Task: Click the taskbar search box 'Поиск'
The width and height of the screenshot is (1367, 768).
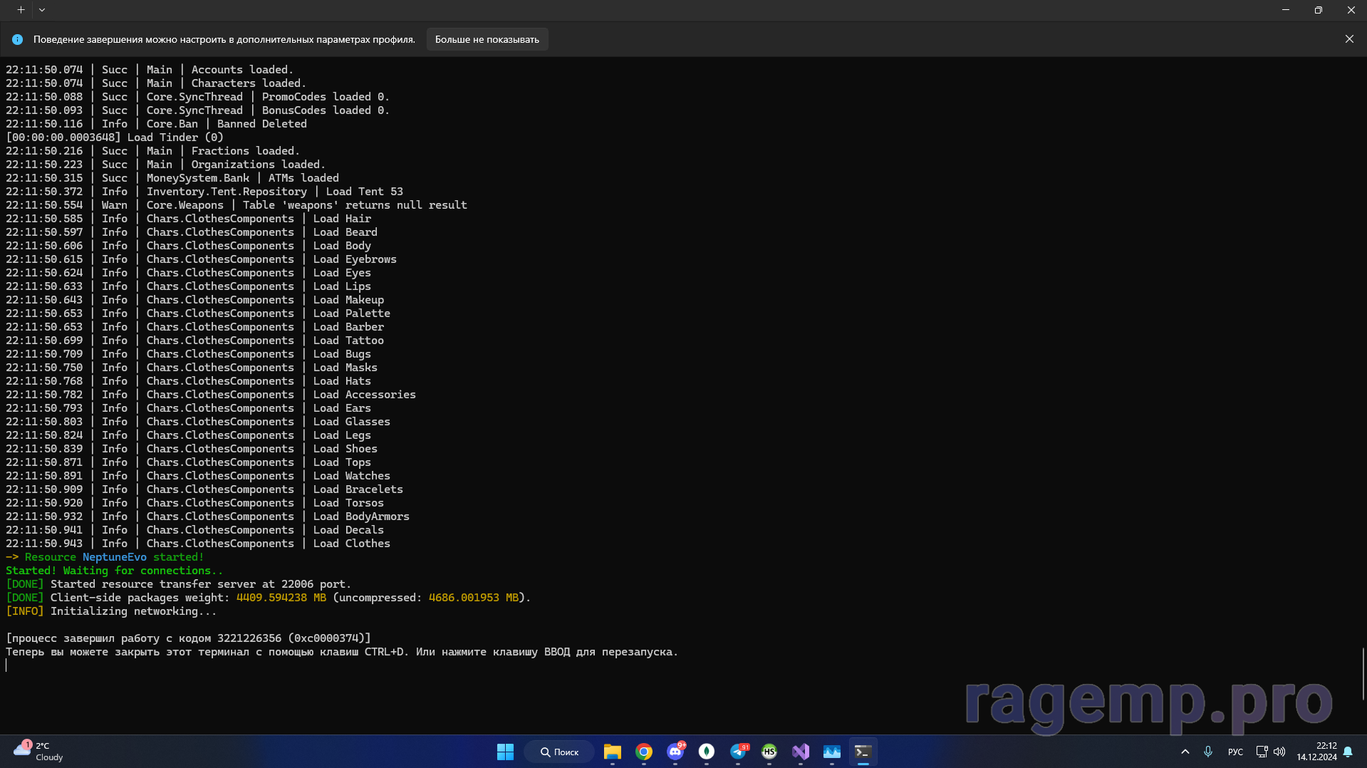Action: click(x=559, y=752)
